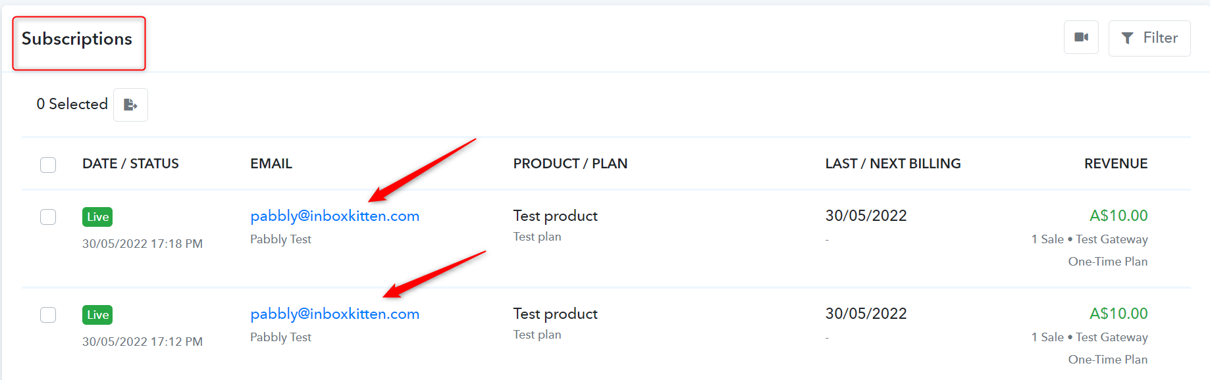Click the REVENUE column header
Image resolution: width=1210 pixels, height=380 pixels.
pyautogui.click(x=1116, y=164)
